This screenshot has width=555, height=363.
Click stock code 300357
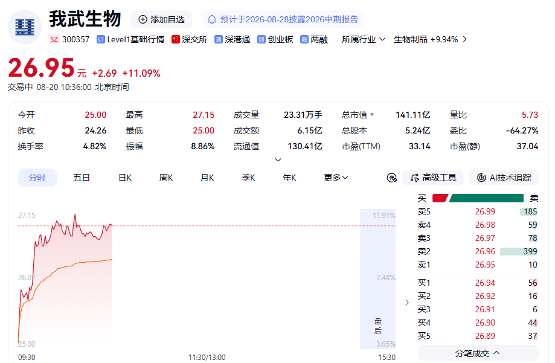coord(75,39)
